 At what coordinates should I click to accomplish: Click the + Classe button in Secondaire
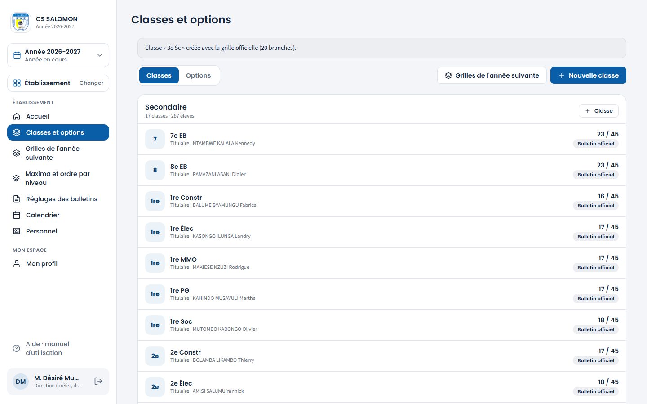pyautogui.click(x=598, y=111)
